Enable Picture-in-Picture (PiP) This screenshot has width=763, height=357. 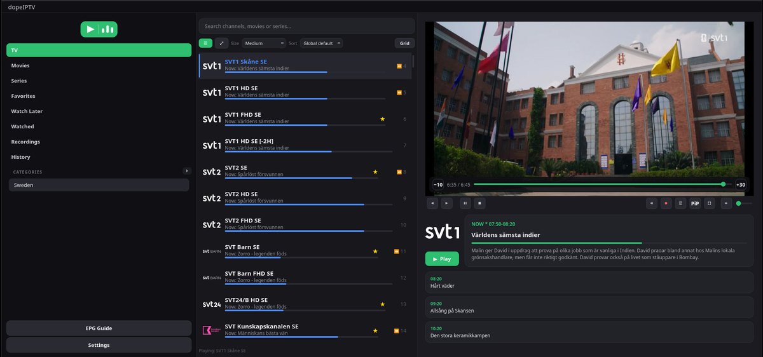(x=695, y=203)
